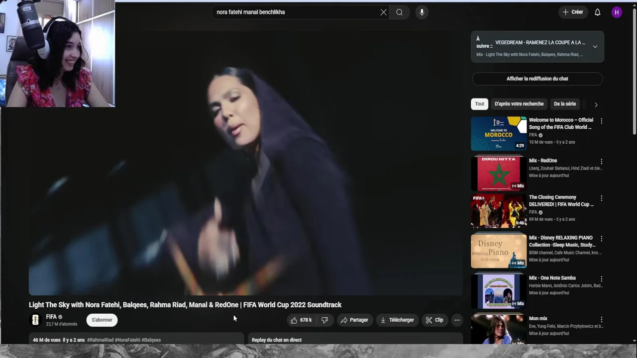Click Welcome to Morocco video title

click(x=561, y=123)
